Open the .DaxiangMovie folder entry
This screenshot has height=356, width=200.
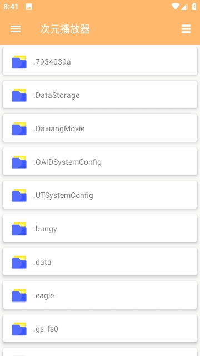(100, 128)
